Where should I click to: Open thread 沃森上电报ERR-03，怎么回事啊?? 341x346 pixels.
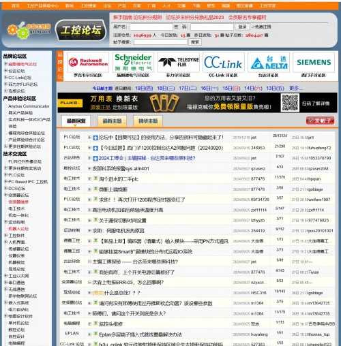[x=128, y=283]
